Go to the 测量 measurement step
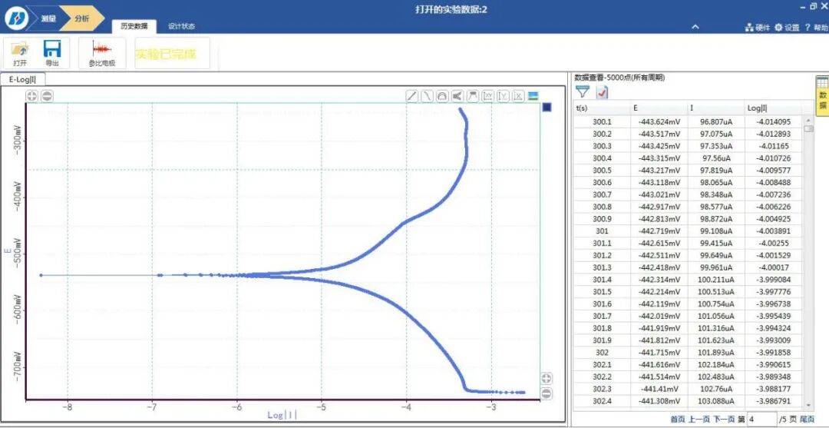 (x=48, y=18)
